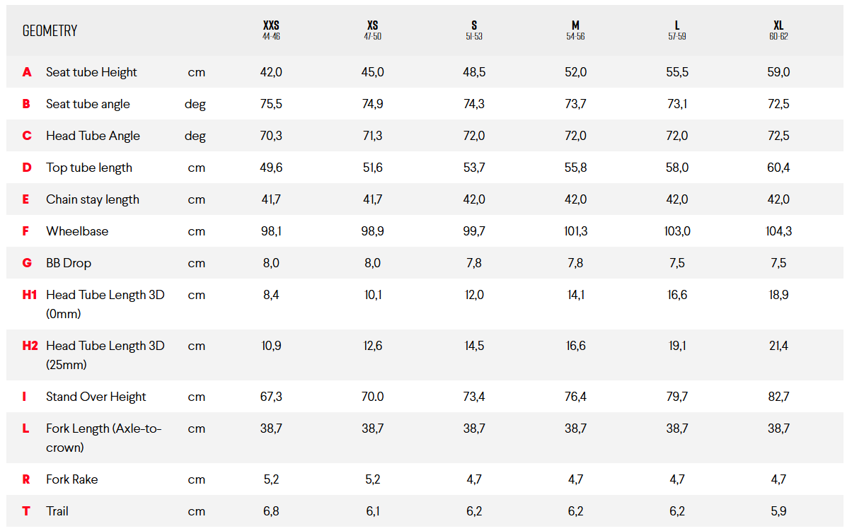
Task: Select the Fork Length (Axle-to-crown) label
Action: click(104, 438)
